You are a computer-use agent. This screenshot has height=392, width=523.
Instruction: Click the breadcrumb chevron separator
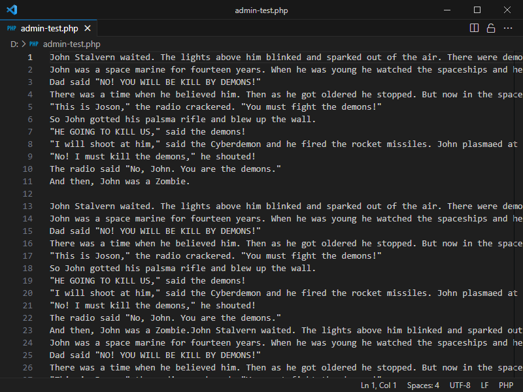point(24,44)
